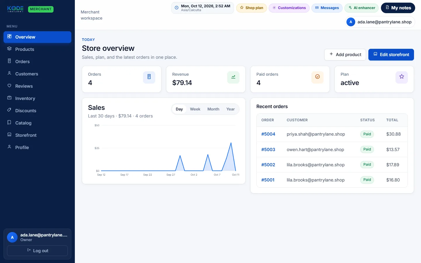
Task: Open Reviews from the sidebar
Action: click(37, 86)
